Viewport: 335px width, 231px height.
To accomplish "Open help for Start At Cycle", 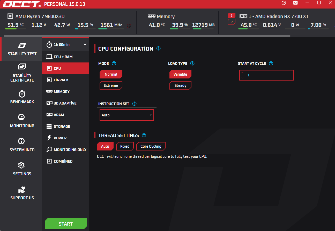I will coord(271,63).
